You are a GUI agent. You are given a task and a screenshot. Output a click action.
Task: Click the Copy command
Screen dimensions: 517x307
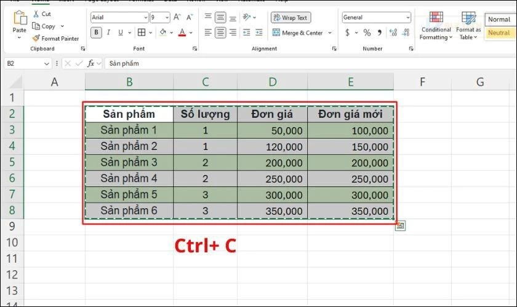coord(44,26)
